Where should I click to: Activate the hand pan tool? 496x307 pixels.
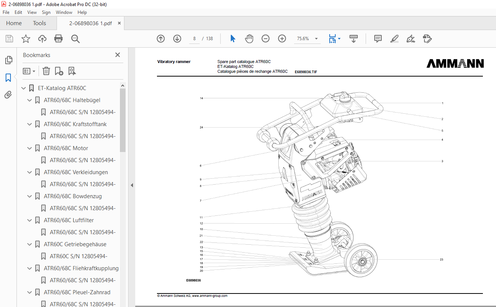pos(249,39)
